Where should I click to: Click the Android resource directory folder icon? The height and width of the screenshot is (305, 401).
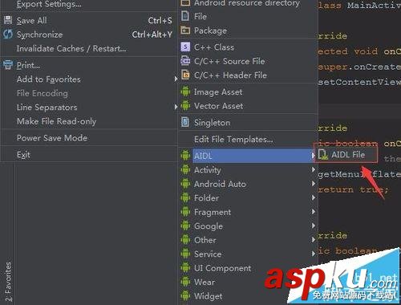click(x=185, y=2)
